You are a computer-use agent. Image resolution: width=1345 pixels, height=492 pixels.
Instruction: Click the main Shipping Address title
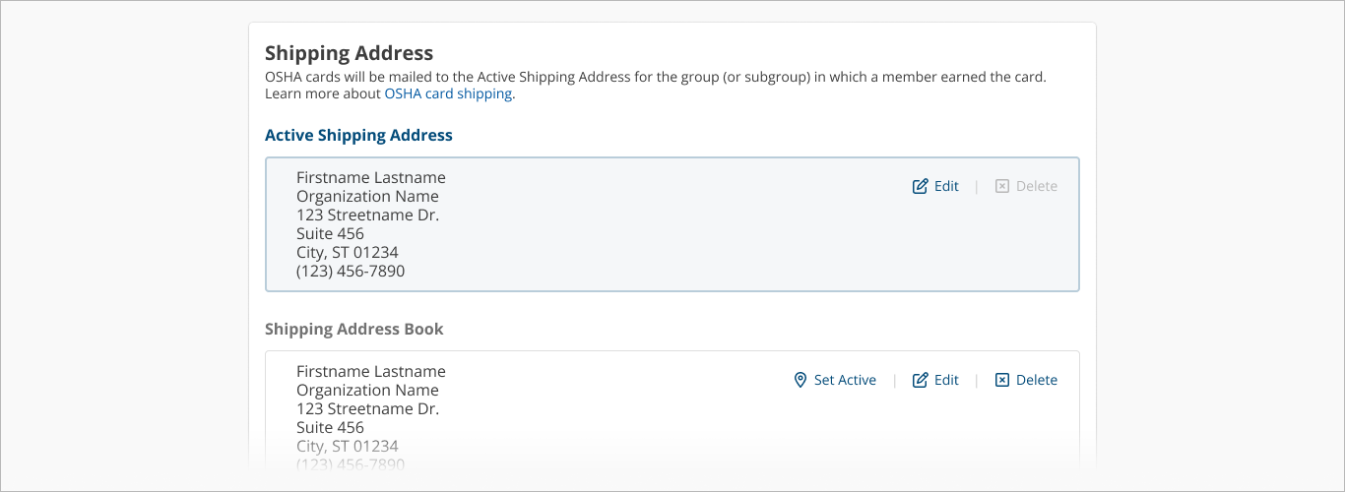tap(349, 53)
